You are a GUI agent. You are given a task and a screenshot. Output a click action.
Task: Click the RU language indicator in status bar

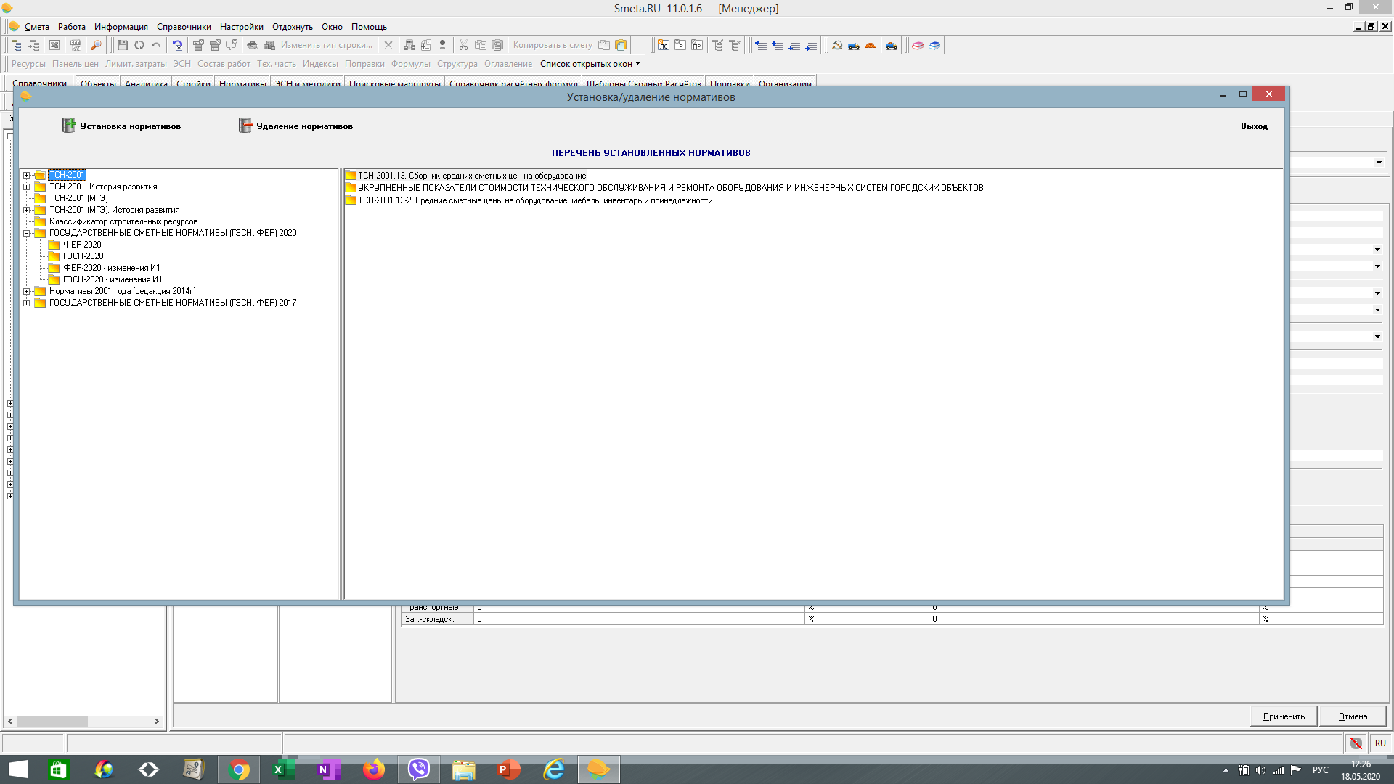(1380, 743)
